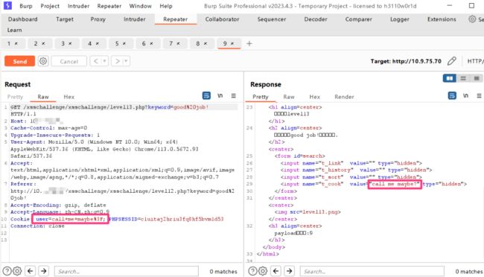
Task: Expand the back-history dropdown arrow
Action: pos(104,61)
